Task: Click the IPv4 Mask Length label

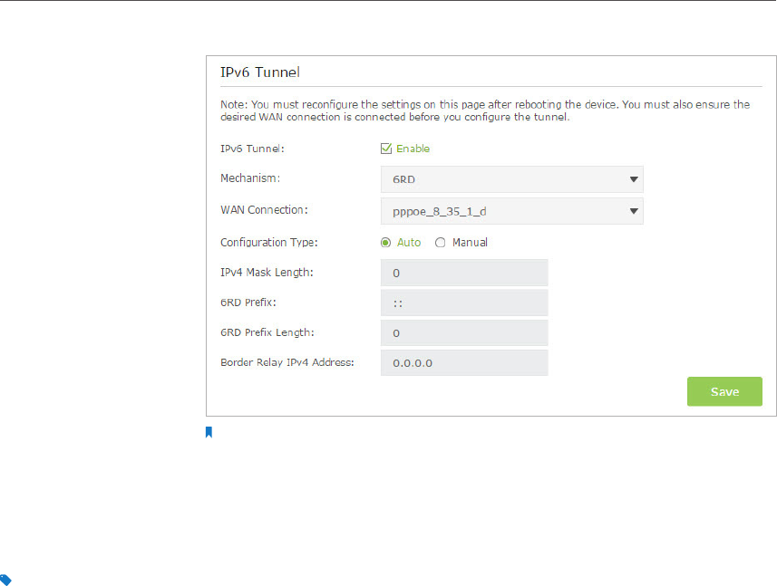Action: (267, 273)
